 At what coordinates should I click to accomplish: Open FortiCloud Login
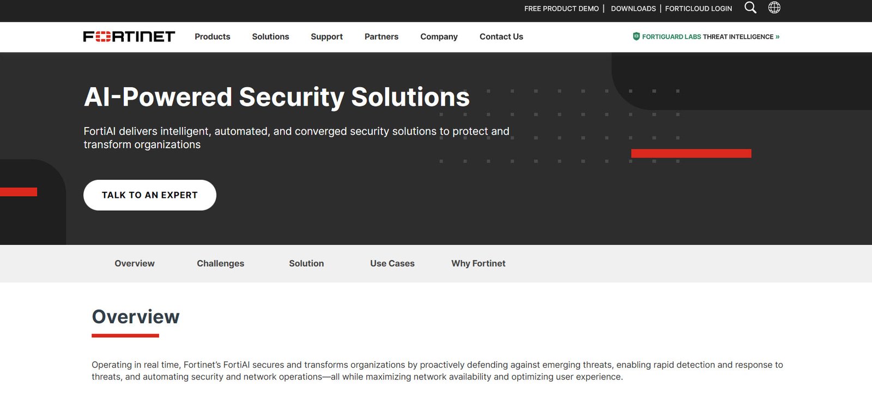[x=699, y=9]
